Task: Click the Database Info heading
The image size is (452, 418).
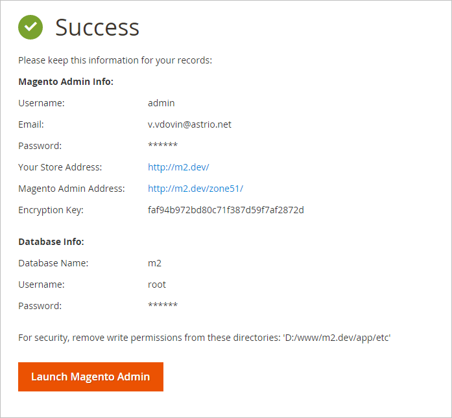Action: pos(51,242)
